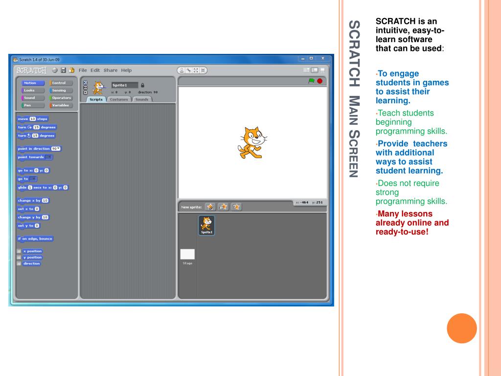Tick the x position reporter checkbox
501x376 pixels.
[x=19, y=251]
